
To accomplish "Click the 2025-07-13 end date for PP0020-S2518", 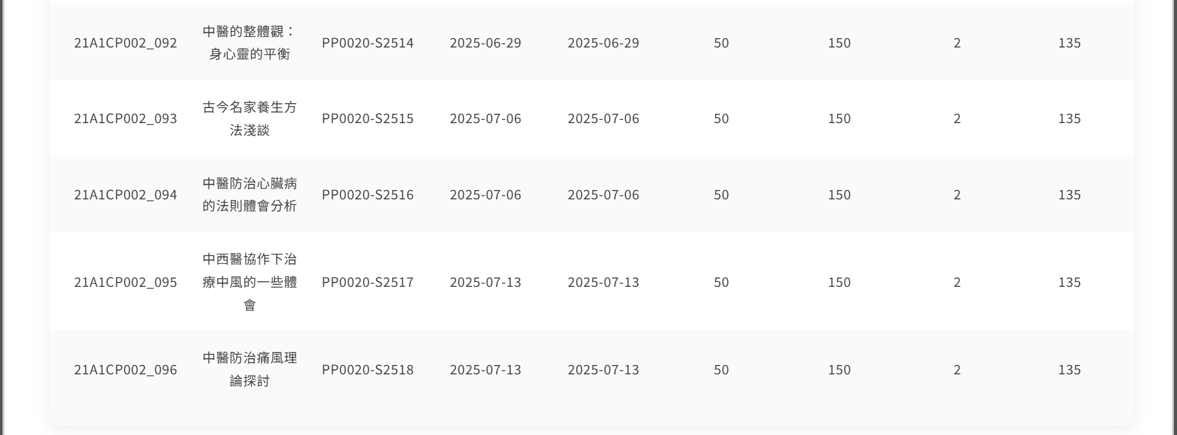I will pos(604,370).
